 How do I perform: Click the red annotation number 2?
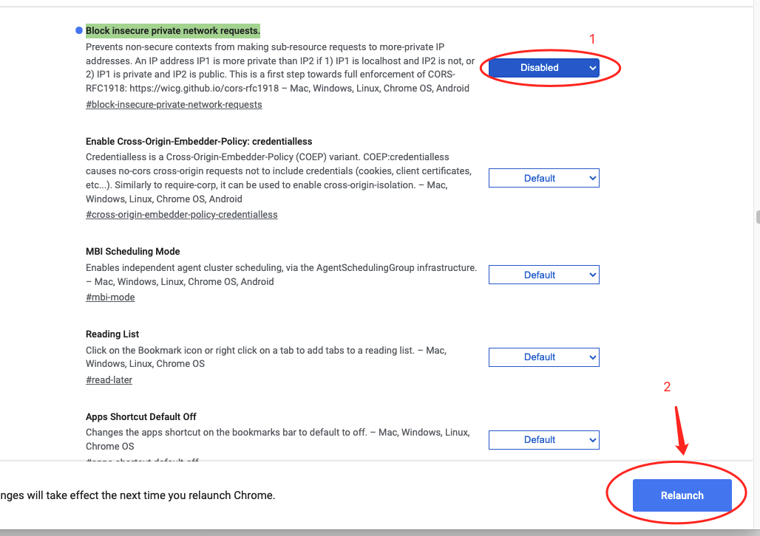click(x=667, y=387)
